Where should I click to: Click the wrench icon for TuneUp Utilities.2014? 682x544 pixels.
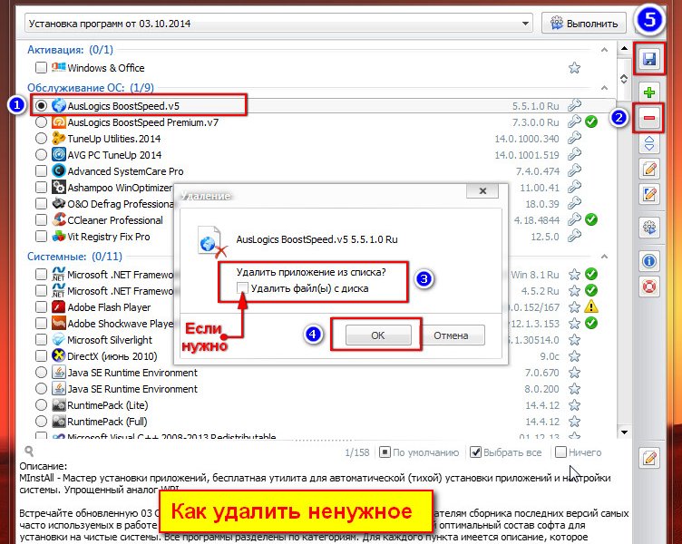tap(575, 139)
